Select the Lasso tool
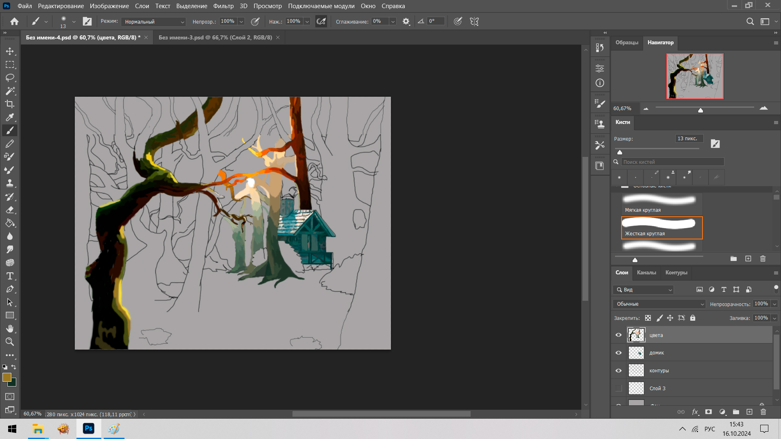Screen dimensions: 781x439 pos(10,78)
